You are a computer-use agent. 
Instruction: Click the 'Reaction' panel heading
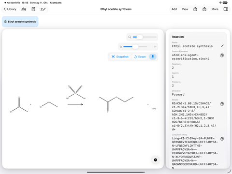(x=178, y=37)
